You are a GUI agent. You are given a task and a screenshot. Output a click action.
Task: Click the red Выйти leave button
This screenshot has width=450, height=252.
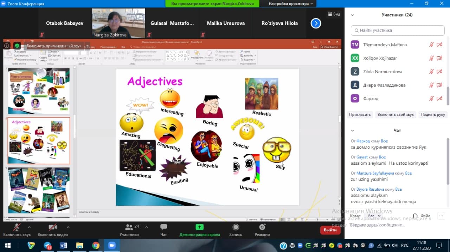[x=330, y=230]
